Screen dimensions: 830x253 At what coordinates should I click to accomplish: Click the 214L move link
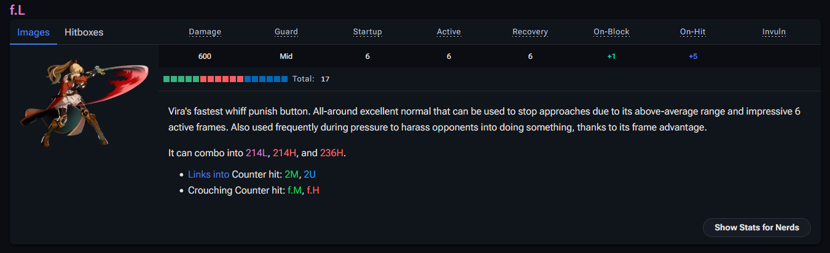coord(256,153)
